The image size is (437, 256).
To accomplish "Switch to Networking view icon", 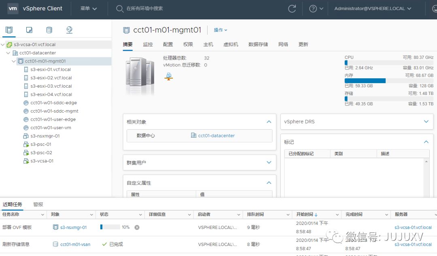I will click(70, 30).
